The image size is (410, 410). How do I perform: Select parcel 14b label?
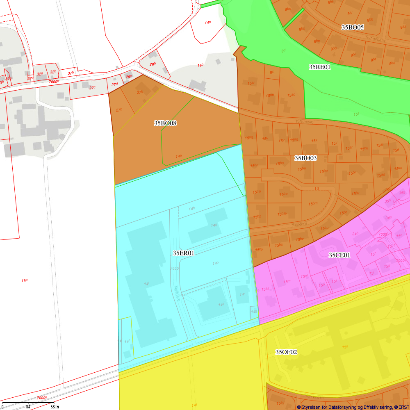pyautogui.click(x=200, y=66)
